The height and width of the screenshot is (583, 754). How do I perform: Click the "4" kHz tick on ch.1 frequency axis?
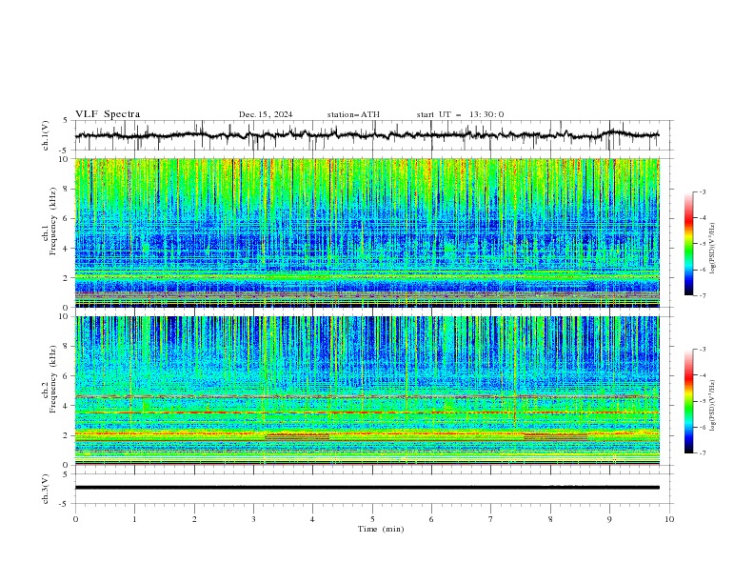[x=68, y=249]
